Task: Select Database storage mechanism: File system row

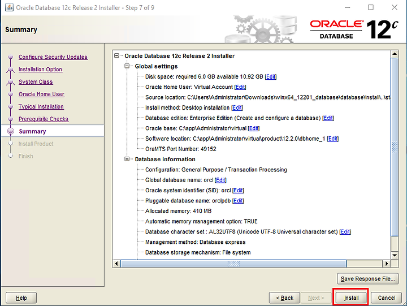Action: pos(198,252)
